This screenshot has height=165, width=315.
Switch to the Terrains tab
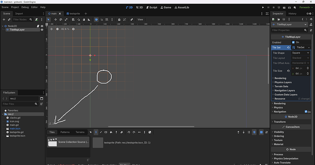pos(80,132)
